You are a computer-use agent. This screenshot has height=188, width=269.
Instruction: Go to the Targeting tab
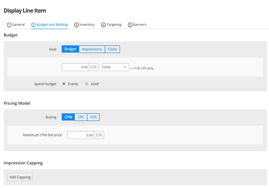pyautogui.click(x=111, y=25)
